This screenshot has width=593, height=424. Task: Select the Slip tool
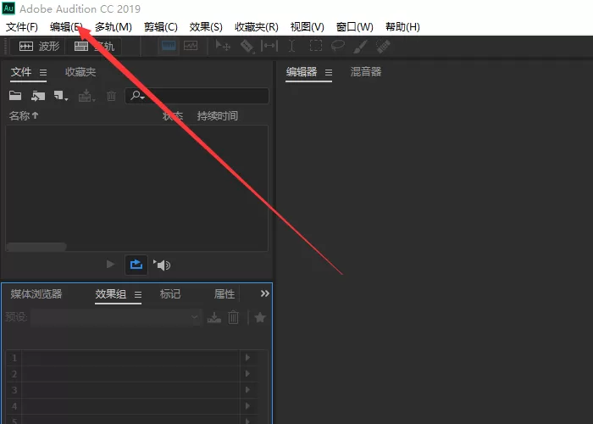coord(269,46)
